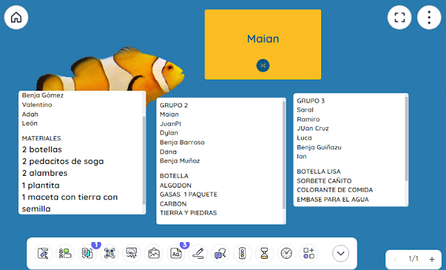Go to the previous page arrow
This screenshot has height=270, width=446.
tap(395, 259)
